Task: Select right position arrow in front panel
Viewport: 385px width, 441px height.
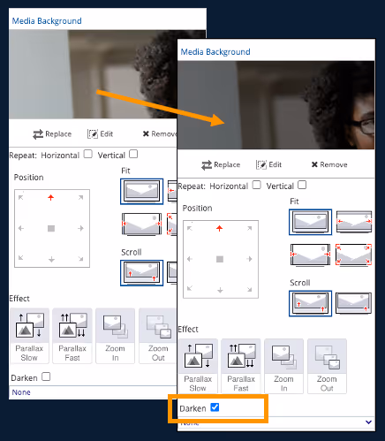Action: point(250,259)
